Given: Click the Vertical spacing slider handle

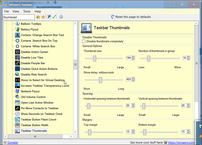Looking at the screenshot, I should click(144, 106).
